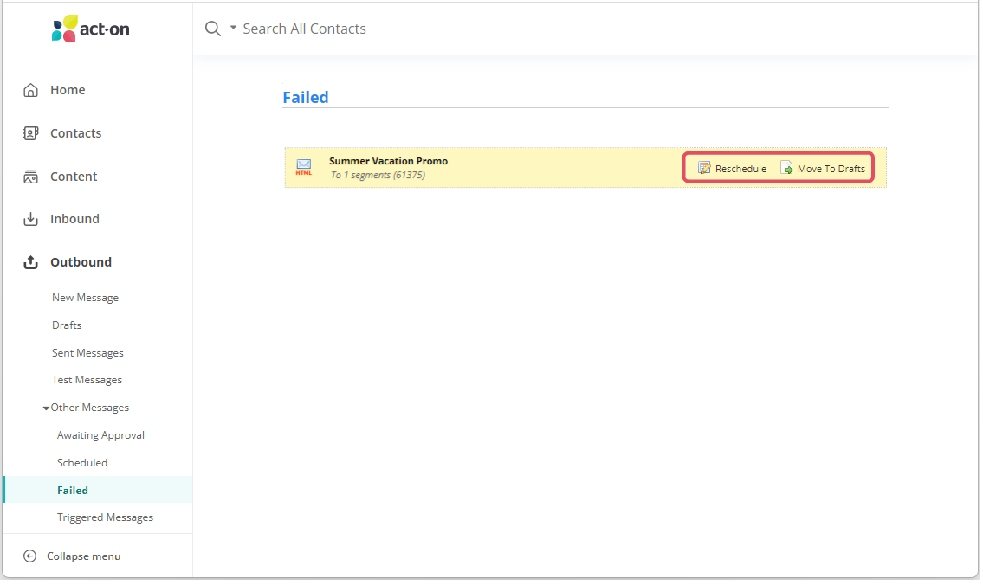
Task: Open the Drafts list
Action: click(x=67, y=325)
